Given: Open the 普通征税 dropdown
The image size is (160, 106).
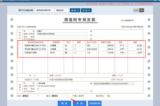Looking at the screenshot, I should coord(62,10).
